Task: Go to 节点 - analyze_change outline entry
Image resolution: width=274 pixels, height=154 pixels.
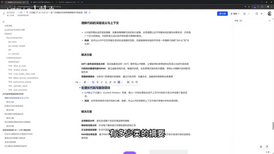Action: (18, 70)
